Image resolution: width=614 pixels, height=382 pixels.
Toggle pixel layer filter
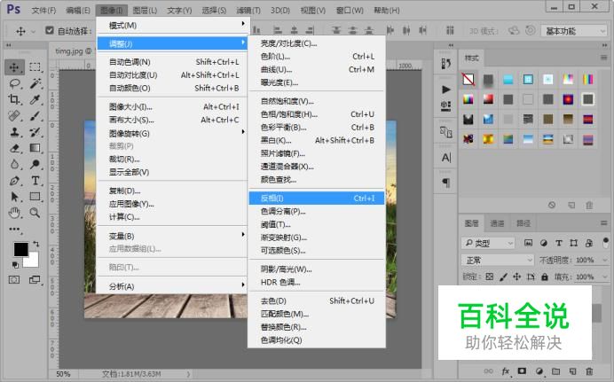click(x=528, y=243)
